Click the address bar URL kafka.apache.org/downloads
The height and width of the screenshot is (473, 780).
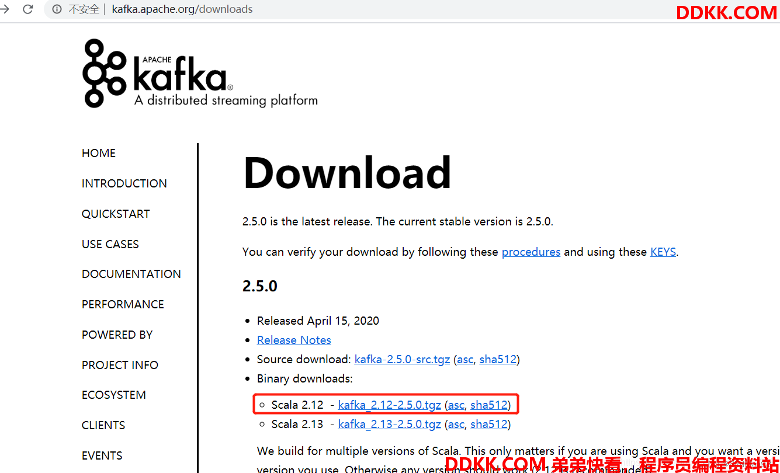[182, 9]
